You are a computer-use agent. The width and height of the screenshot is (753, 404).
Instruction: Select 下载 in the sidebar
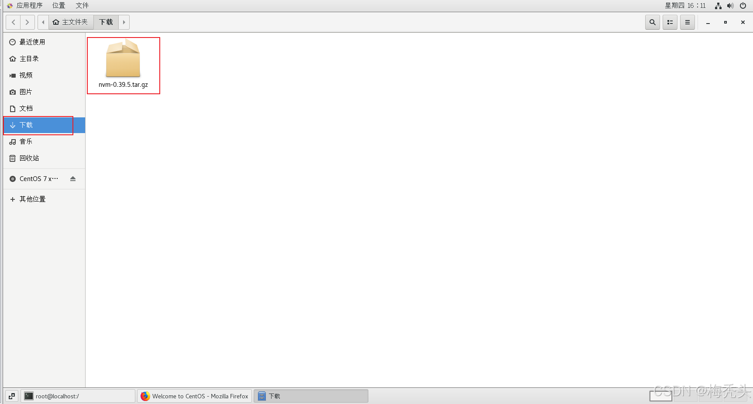44,125
